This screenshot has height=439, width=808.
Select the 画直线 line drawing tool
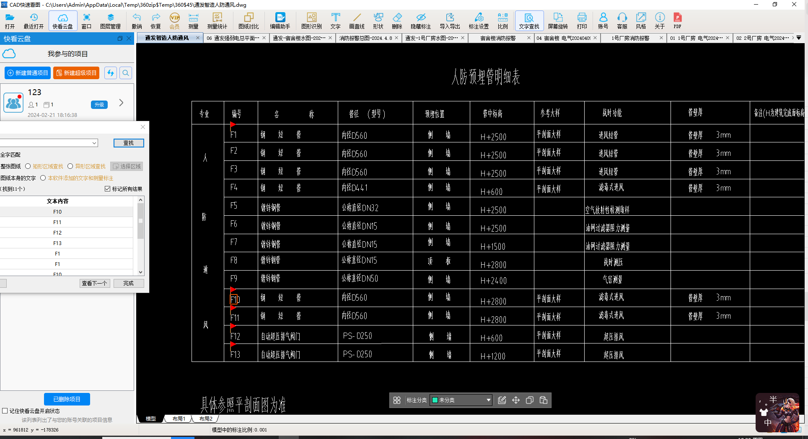coord(357,21)
